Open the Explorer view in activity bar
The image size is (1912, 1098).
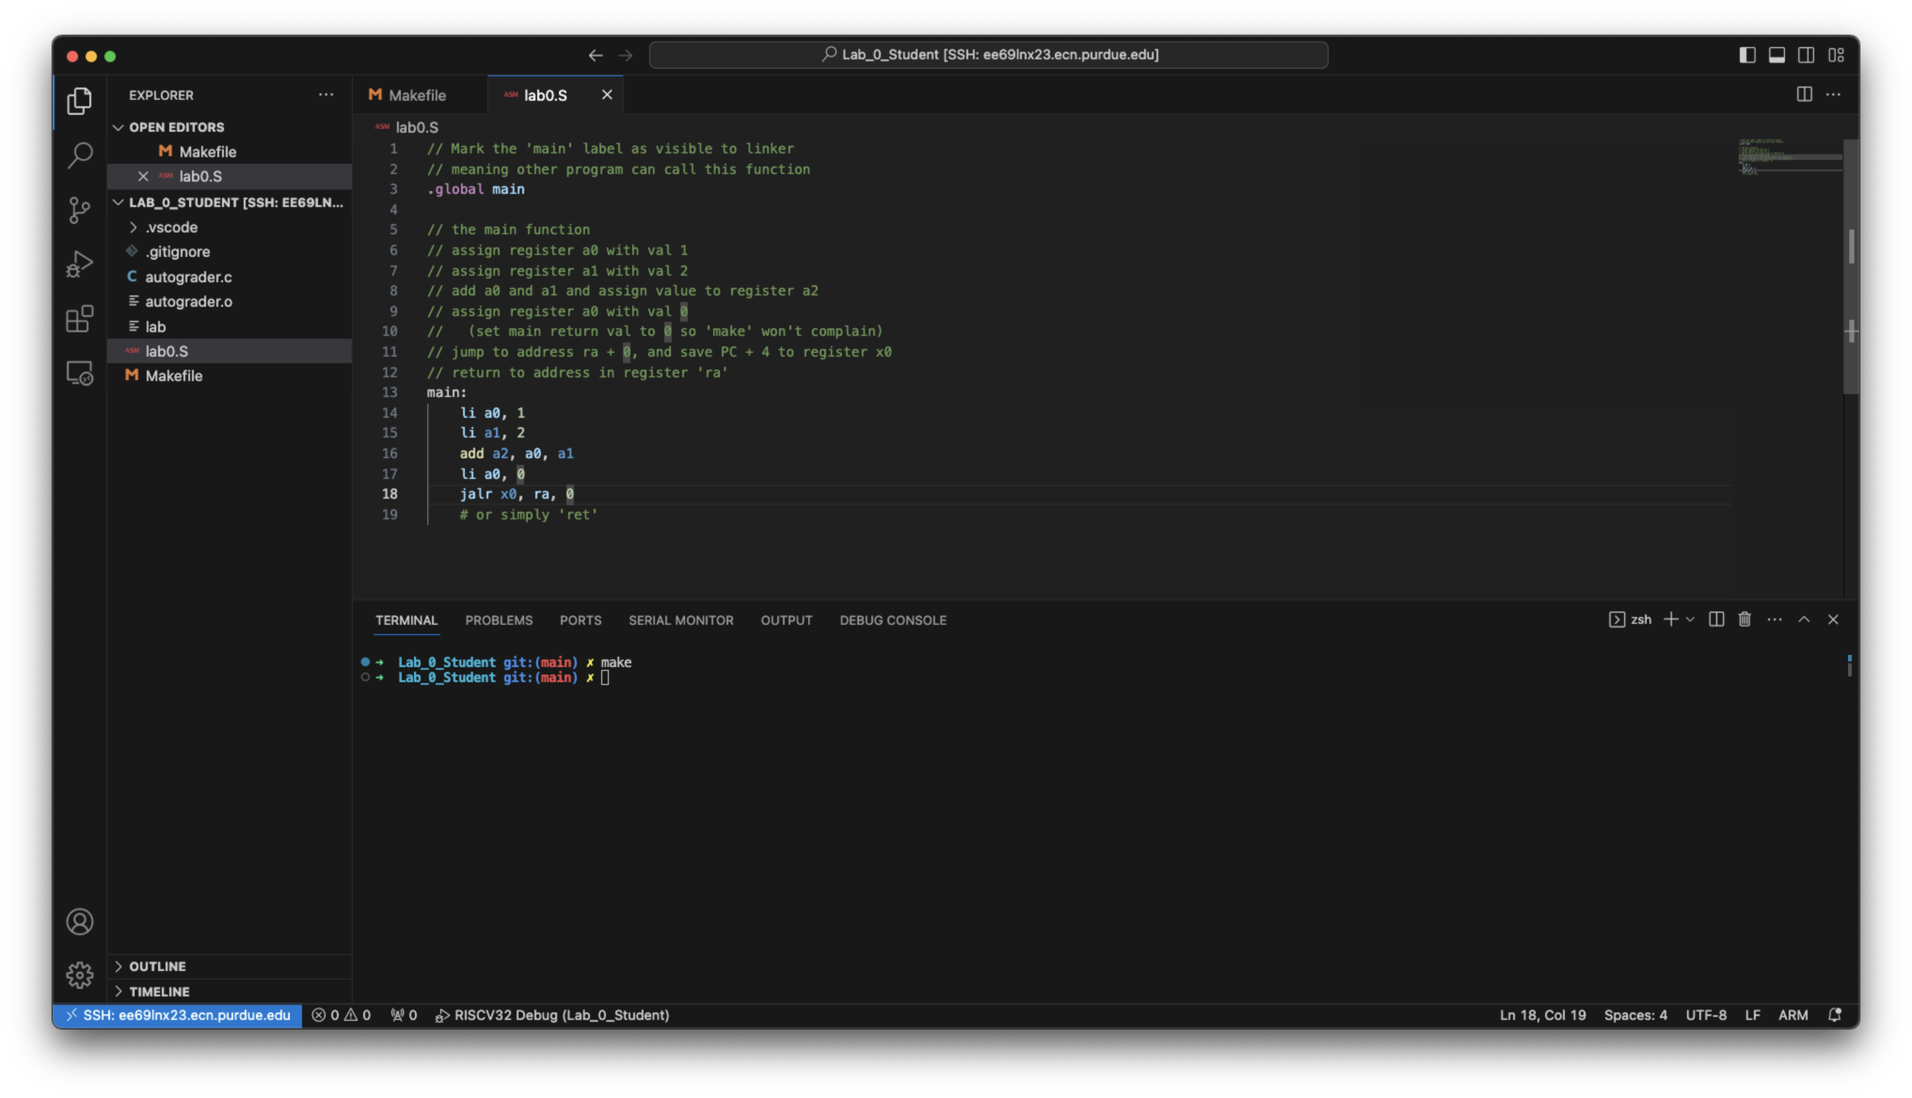coord(79,100)
